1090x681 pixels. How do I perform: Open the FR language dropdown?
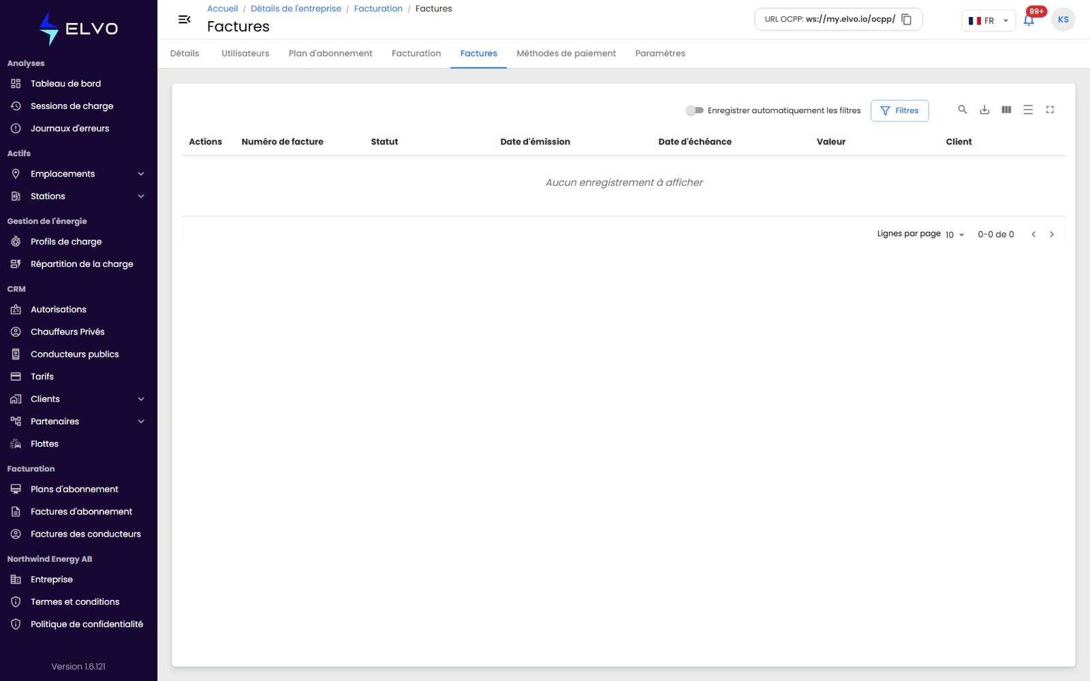coord(988,20)
